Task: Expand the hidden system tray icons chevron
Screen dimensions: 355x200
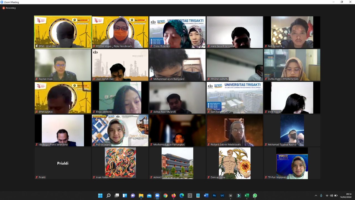Action: point(316,196)
